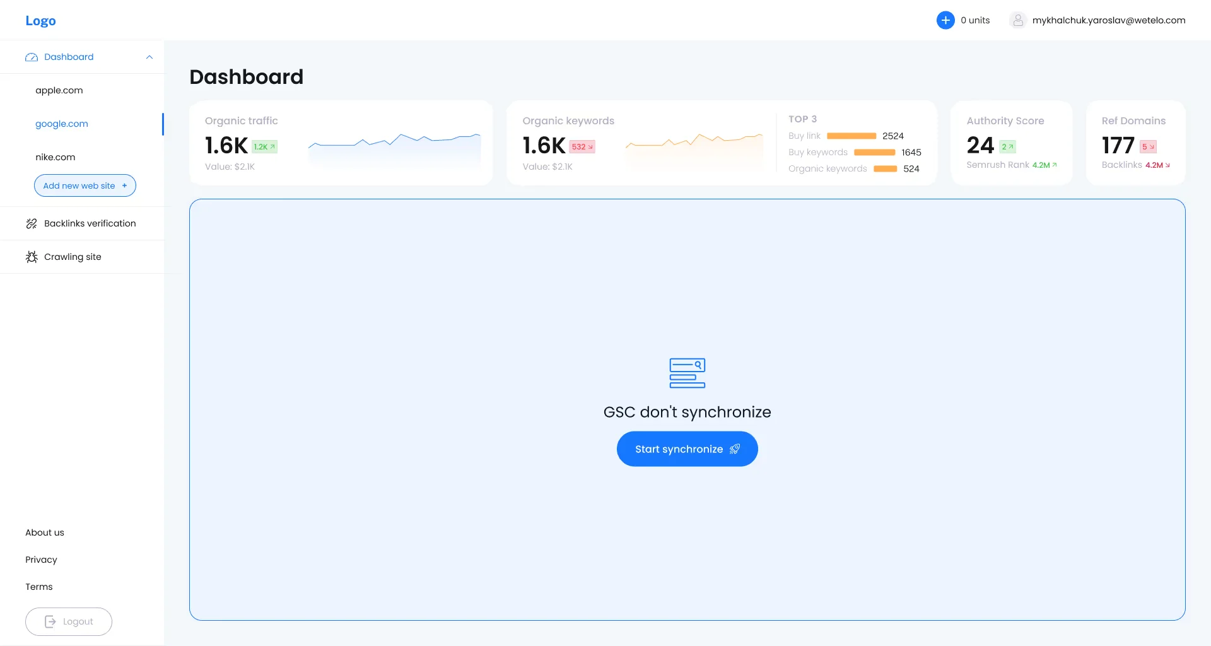Image resolution: width=1211 pixels, height=646 pixels.
Task: Click the Backlinks verification link icon
Action: [32, 223]
